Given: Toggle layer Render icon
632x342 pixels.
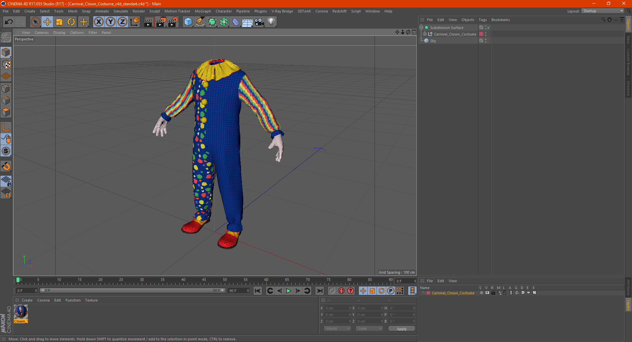Looking at the screenshot, I should click(493, 293).
